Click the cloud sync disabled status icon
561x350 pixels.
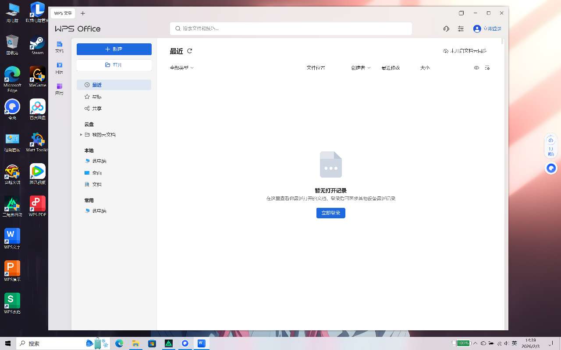point(446,51)
